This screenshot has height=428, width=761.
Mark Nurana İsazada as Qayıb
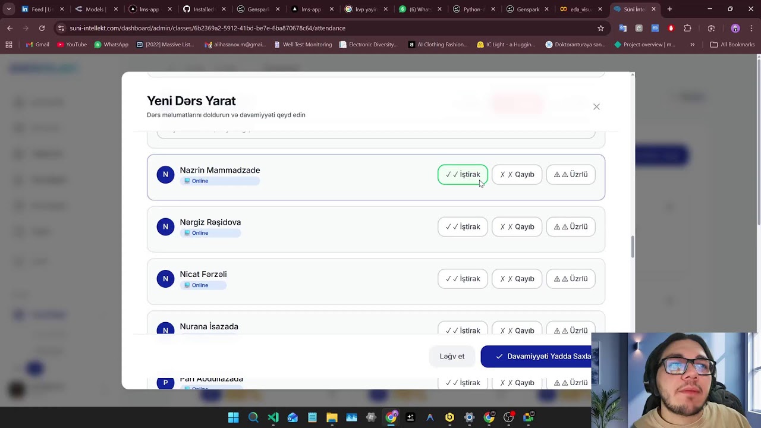pyautogui.click(x=517, y=329)
